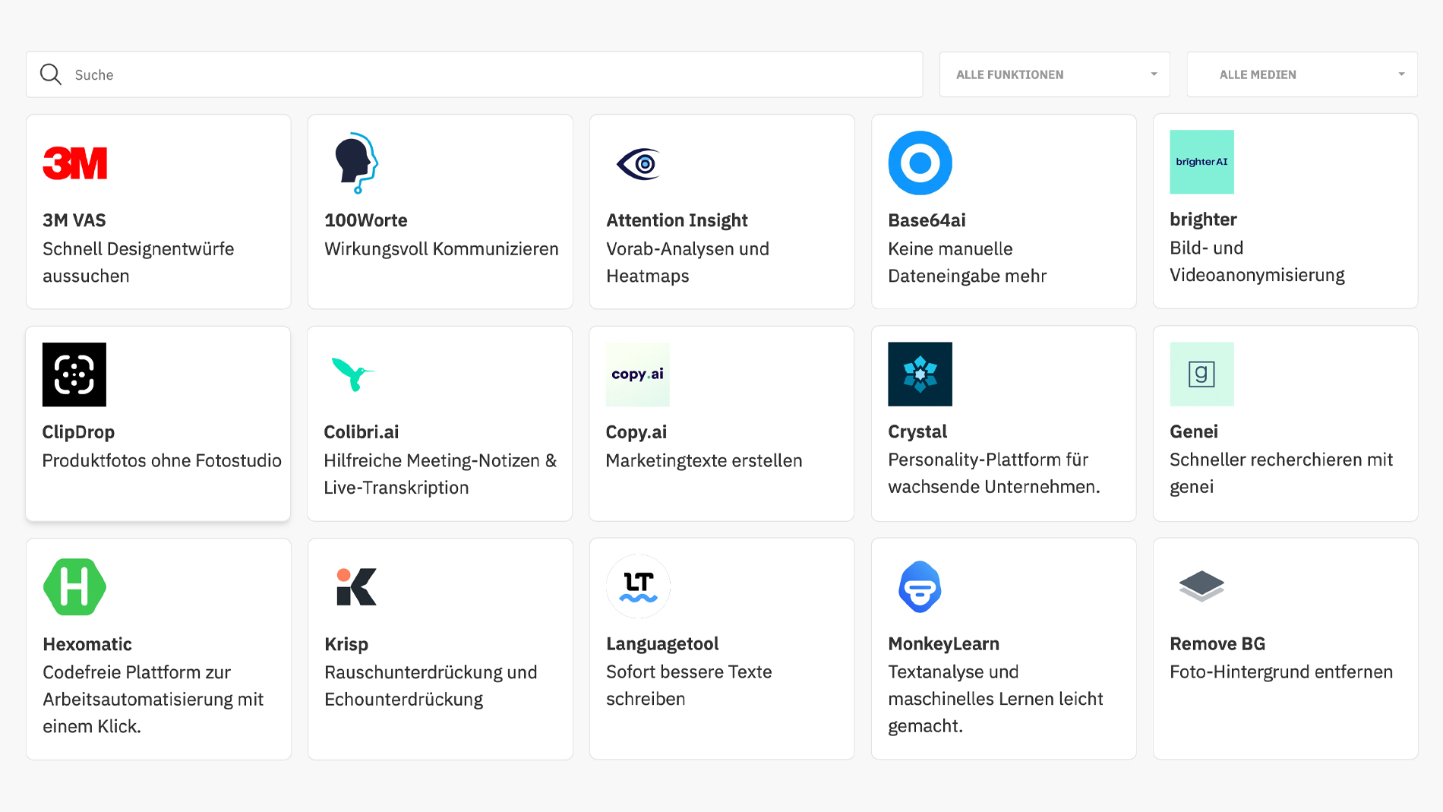Click the green Hexomatic hexagon icon
This screenshot has width=1443, height=812.
click(x=74, y=586)
